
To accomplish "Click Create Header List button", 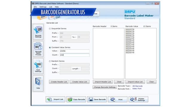I will pos(59,82).
